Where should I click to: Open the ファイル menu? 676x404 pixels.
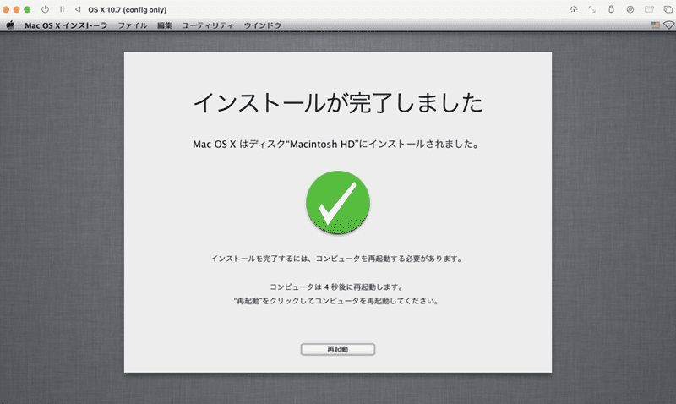tap(133, 25)
